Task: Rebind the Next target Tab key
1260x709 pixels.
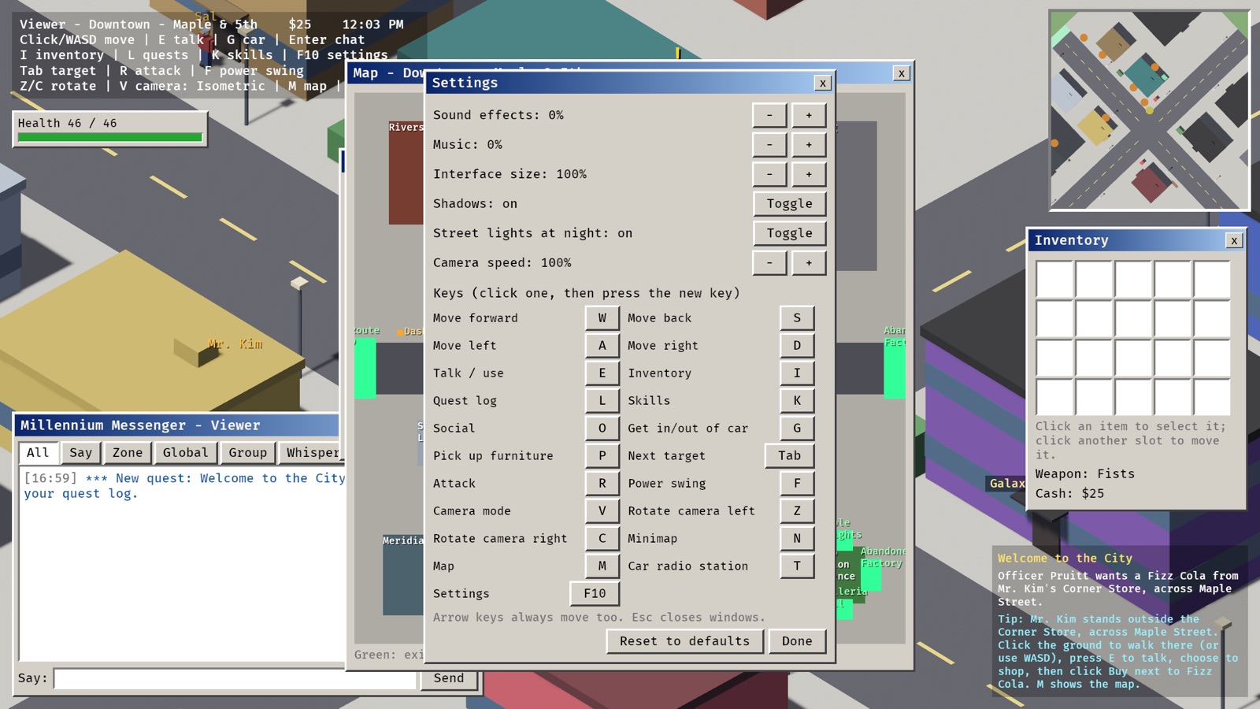Action: [x=789, y=456]
